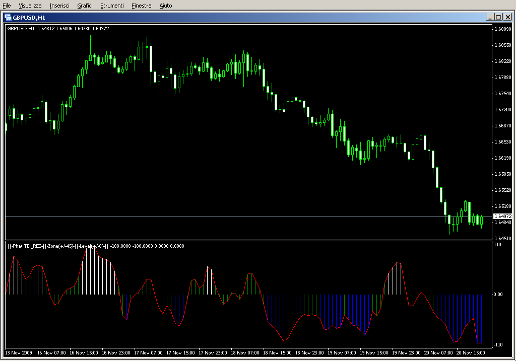
Task: Open the Visualizza menu
Action: coord(30,6)
